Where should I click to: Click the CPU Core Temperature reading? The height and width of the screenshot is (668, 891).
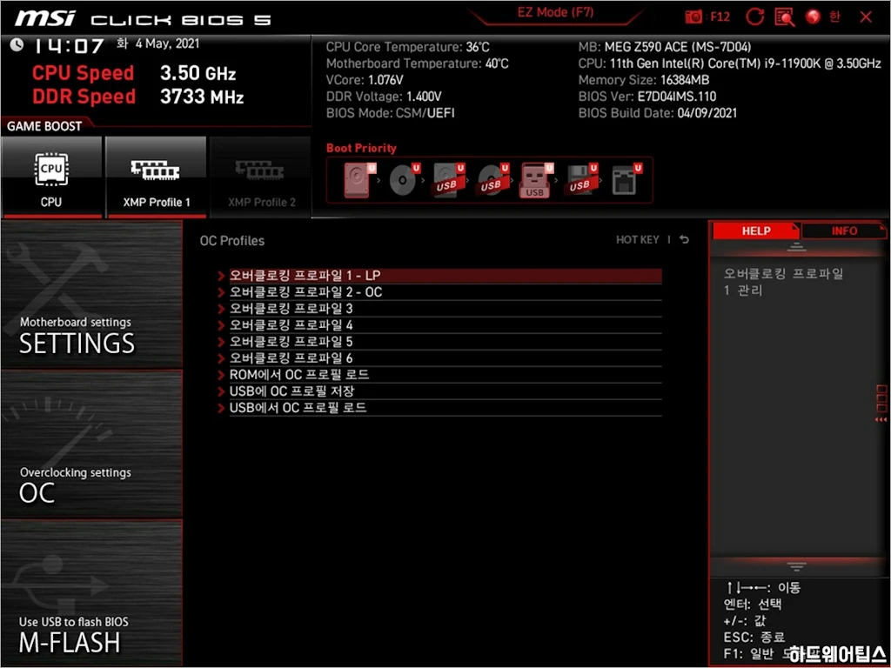coord(407,47)
